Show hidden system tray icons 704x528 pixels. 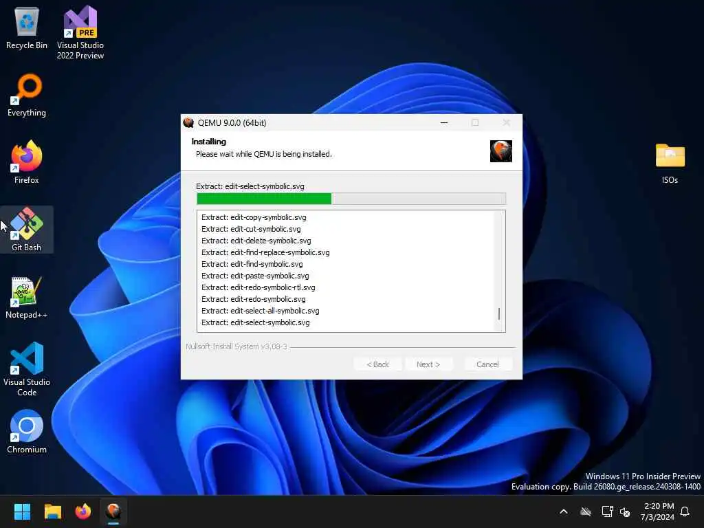(x=564, y=511)
